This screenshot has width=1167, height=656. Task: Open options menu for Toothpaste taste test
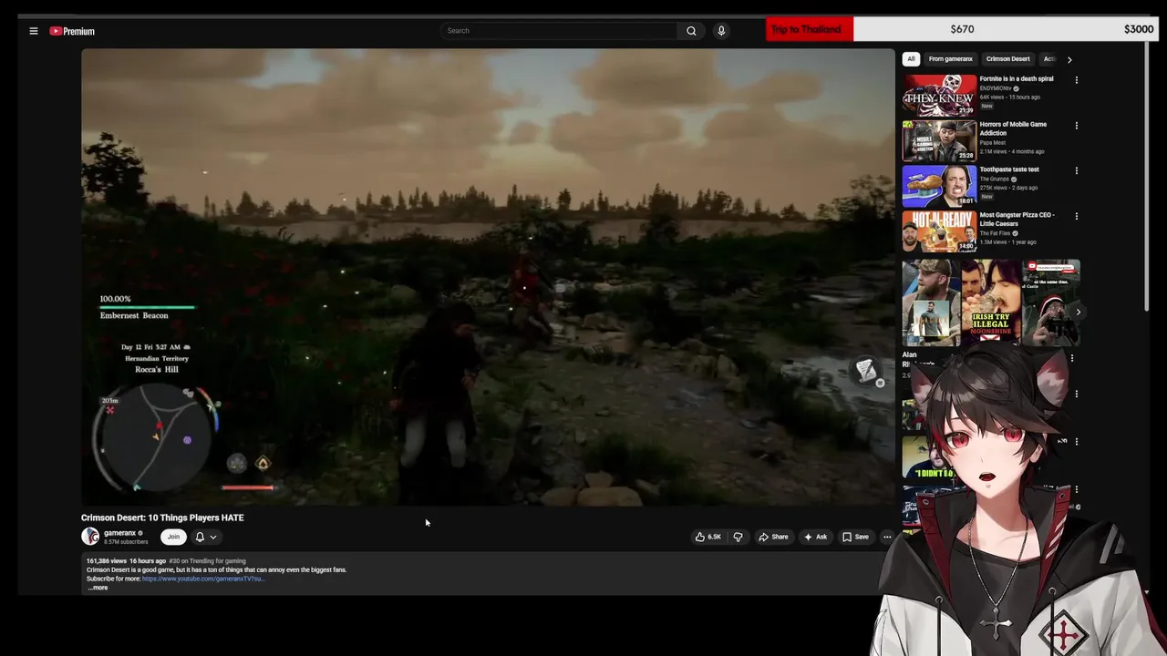click(x=1076, y=170)
